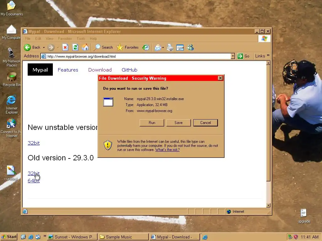The width and height of the screenshot is (322, 241).
Task: Expand hidden quick launch items chevron
Action: coord(45,236)
